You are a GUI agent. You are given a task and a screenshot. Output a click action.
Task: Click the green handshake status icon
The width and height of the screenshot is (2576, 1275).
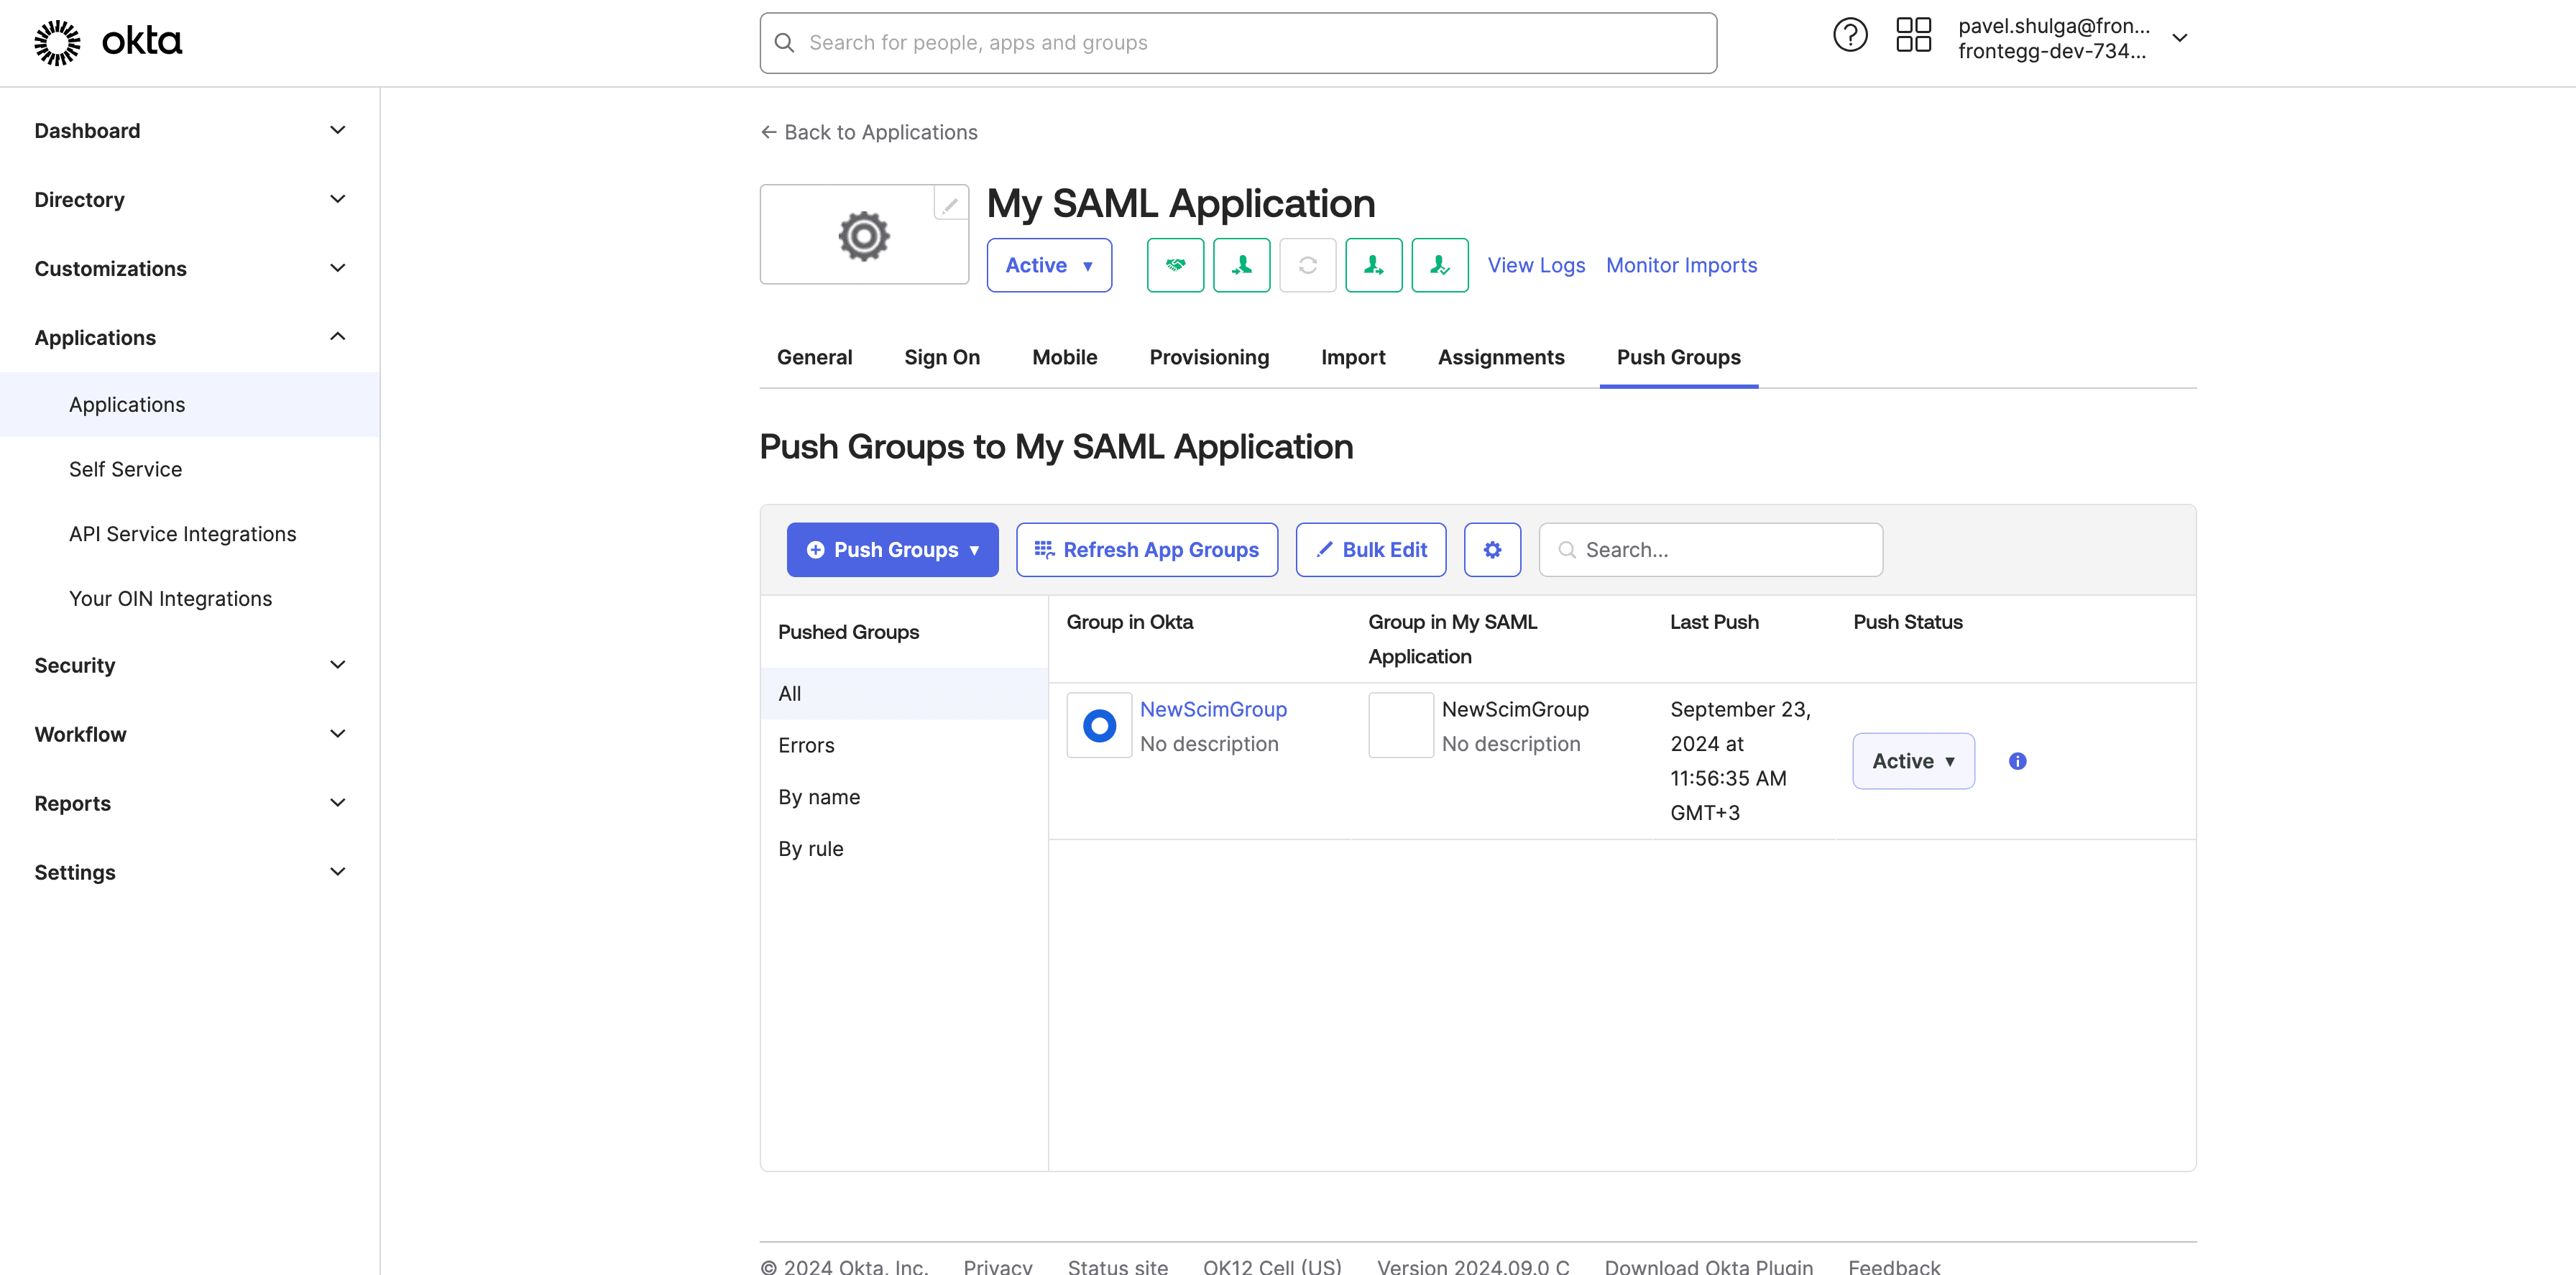(1175, 265)
